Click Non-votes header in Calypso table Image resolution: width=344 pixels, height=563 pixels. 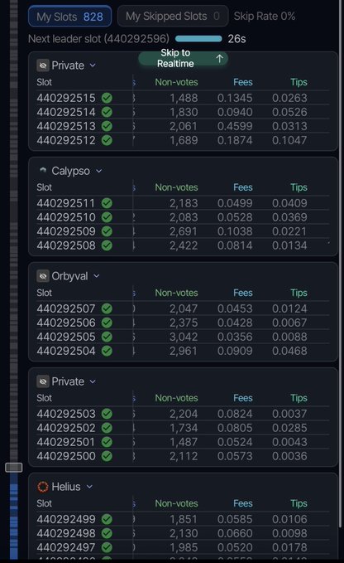176,187
